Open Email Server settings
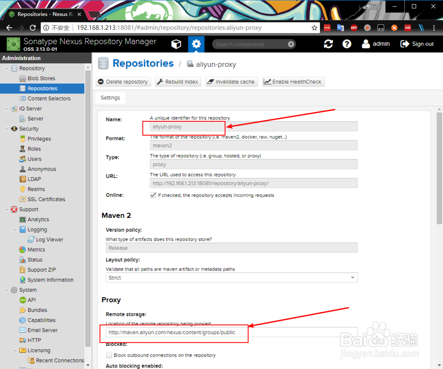Image resolution: width=443 pixels, height=369 pixels. click(43, 330)
